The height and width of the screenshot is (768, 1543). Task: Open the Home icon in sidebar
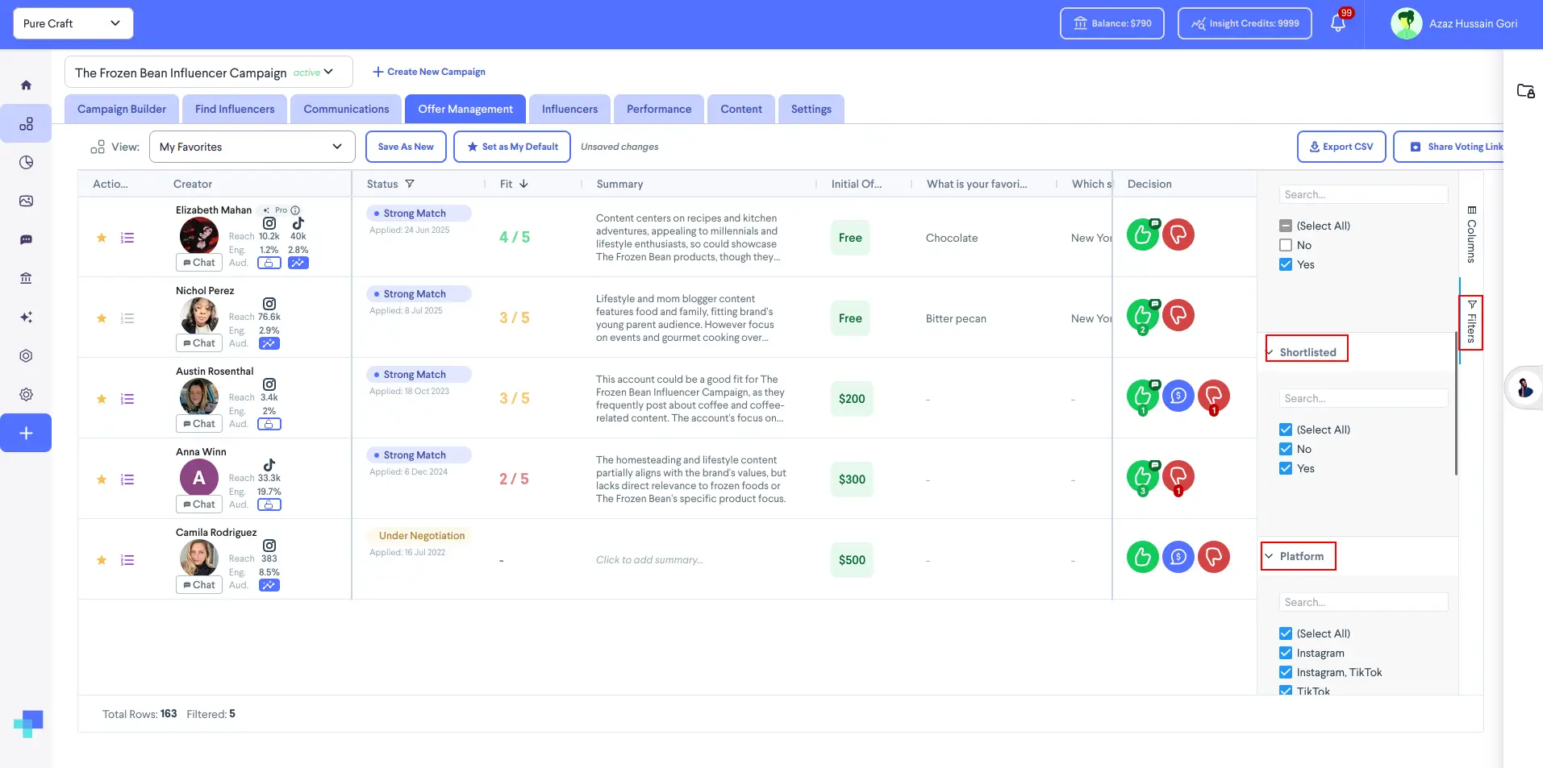pos(26,85)
